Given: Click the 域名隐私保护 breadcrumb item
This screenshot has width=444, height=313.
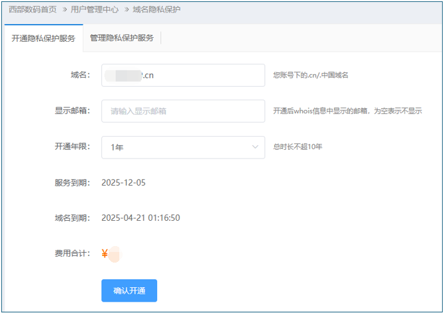Looking at the screenshot, I should point(156,10).
